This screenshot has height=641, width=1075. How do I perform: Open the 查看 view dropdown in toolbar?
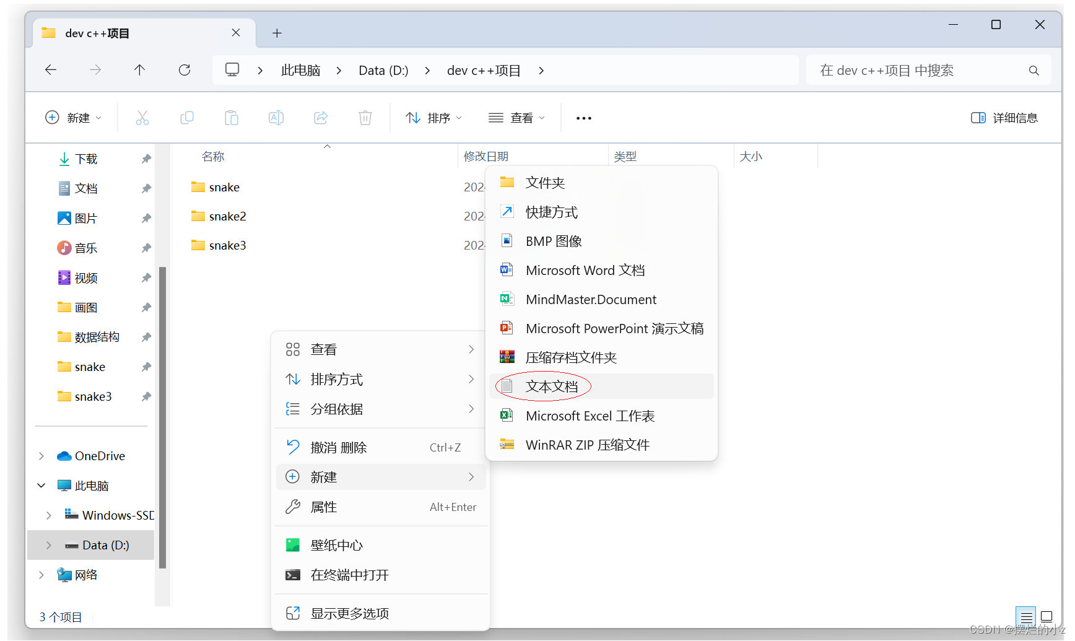coord(516,118)
